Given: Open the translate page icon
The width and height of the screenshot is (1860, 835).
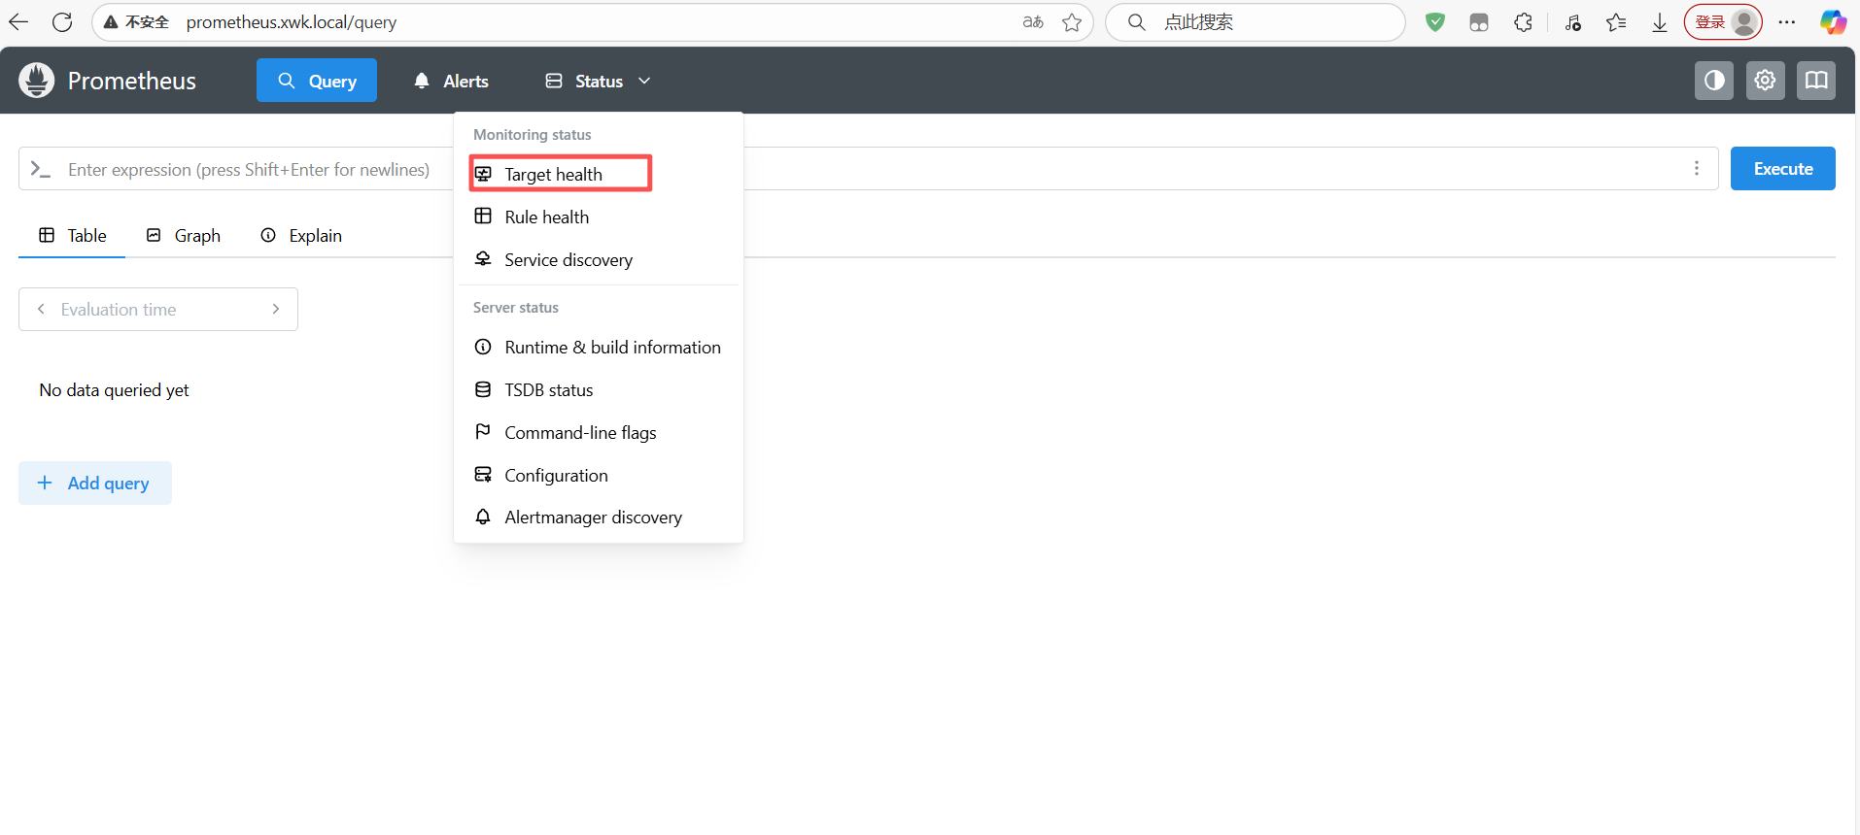Looking at the screenshot, I should pos(1033,21).
